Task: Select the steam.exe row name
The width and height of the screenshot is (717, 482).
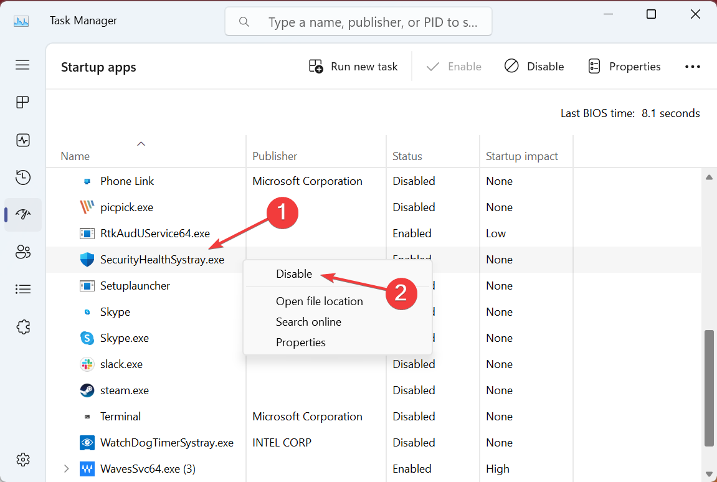Action: [125, 390]
